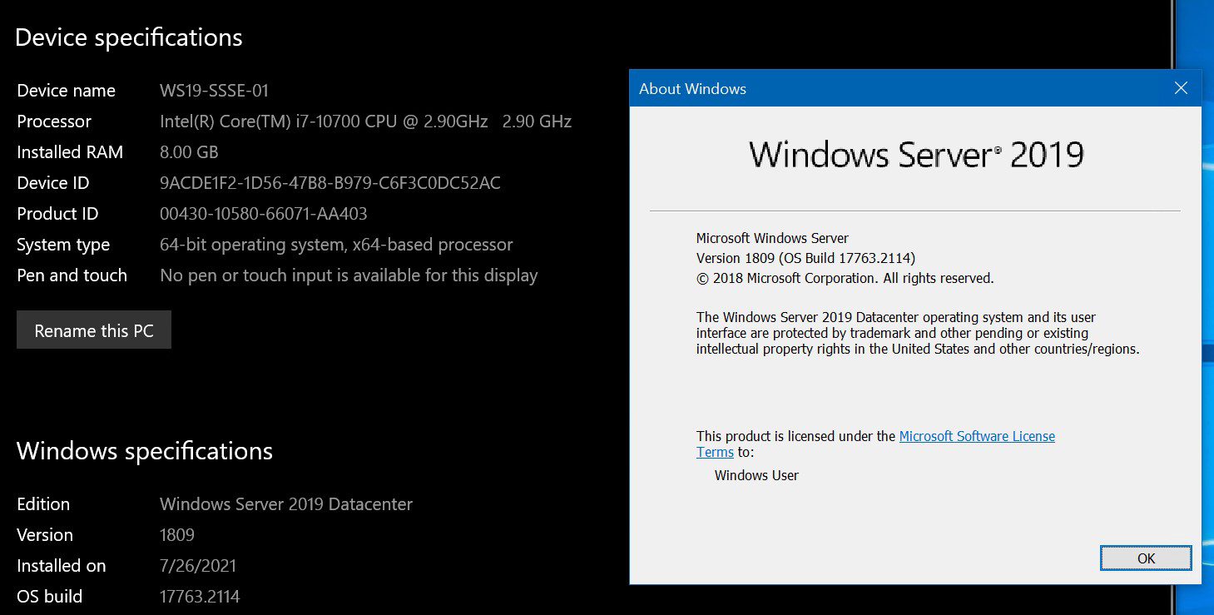Select device name value WS19-SSSE-01

[214, 91]
